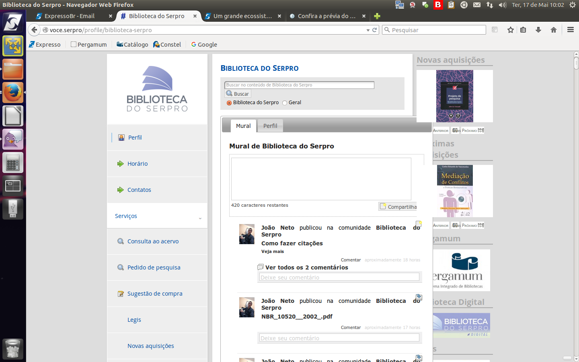Switch to the Um grande ecossist... tab

click(x=242, y=16)
